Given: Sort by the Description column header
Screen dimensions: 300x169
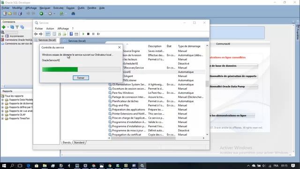Looking at the screenshot, I should click(x=155, y=46).
